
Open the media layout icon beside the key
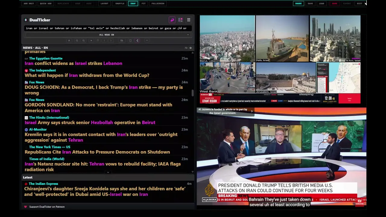[180, 20]
